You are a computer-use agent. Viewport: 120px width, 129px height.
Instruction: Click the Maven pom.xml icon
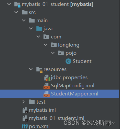(25, 126)
